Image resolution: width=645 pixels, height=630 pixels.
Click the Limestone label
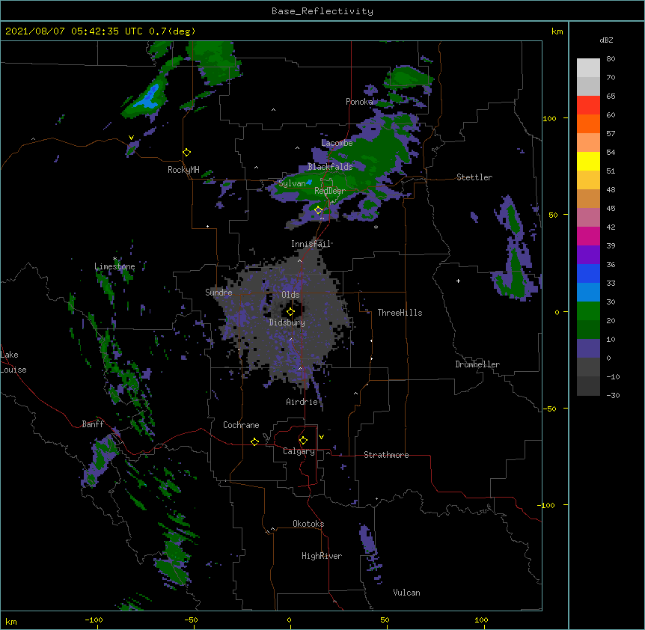click(x=114, y=266)
